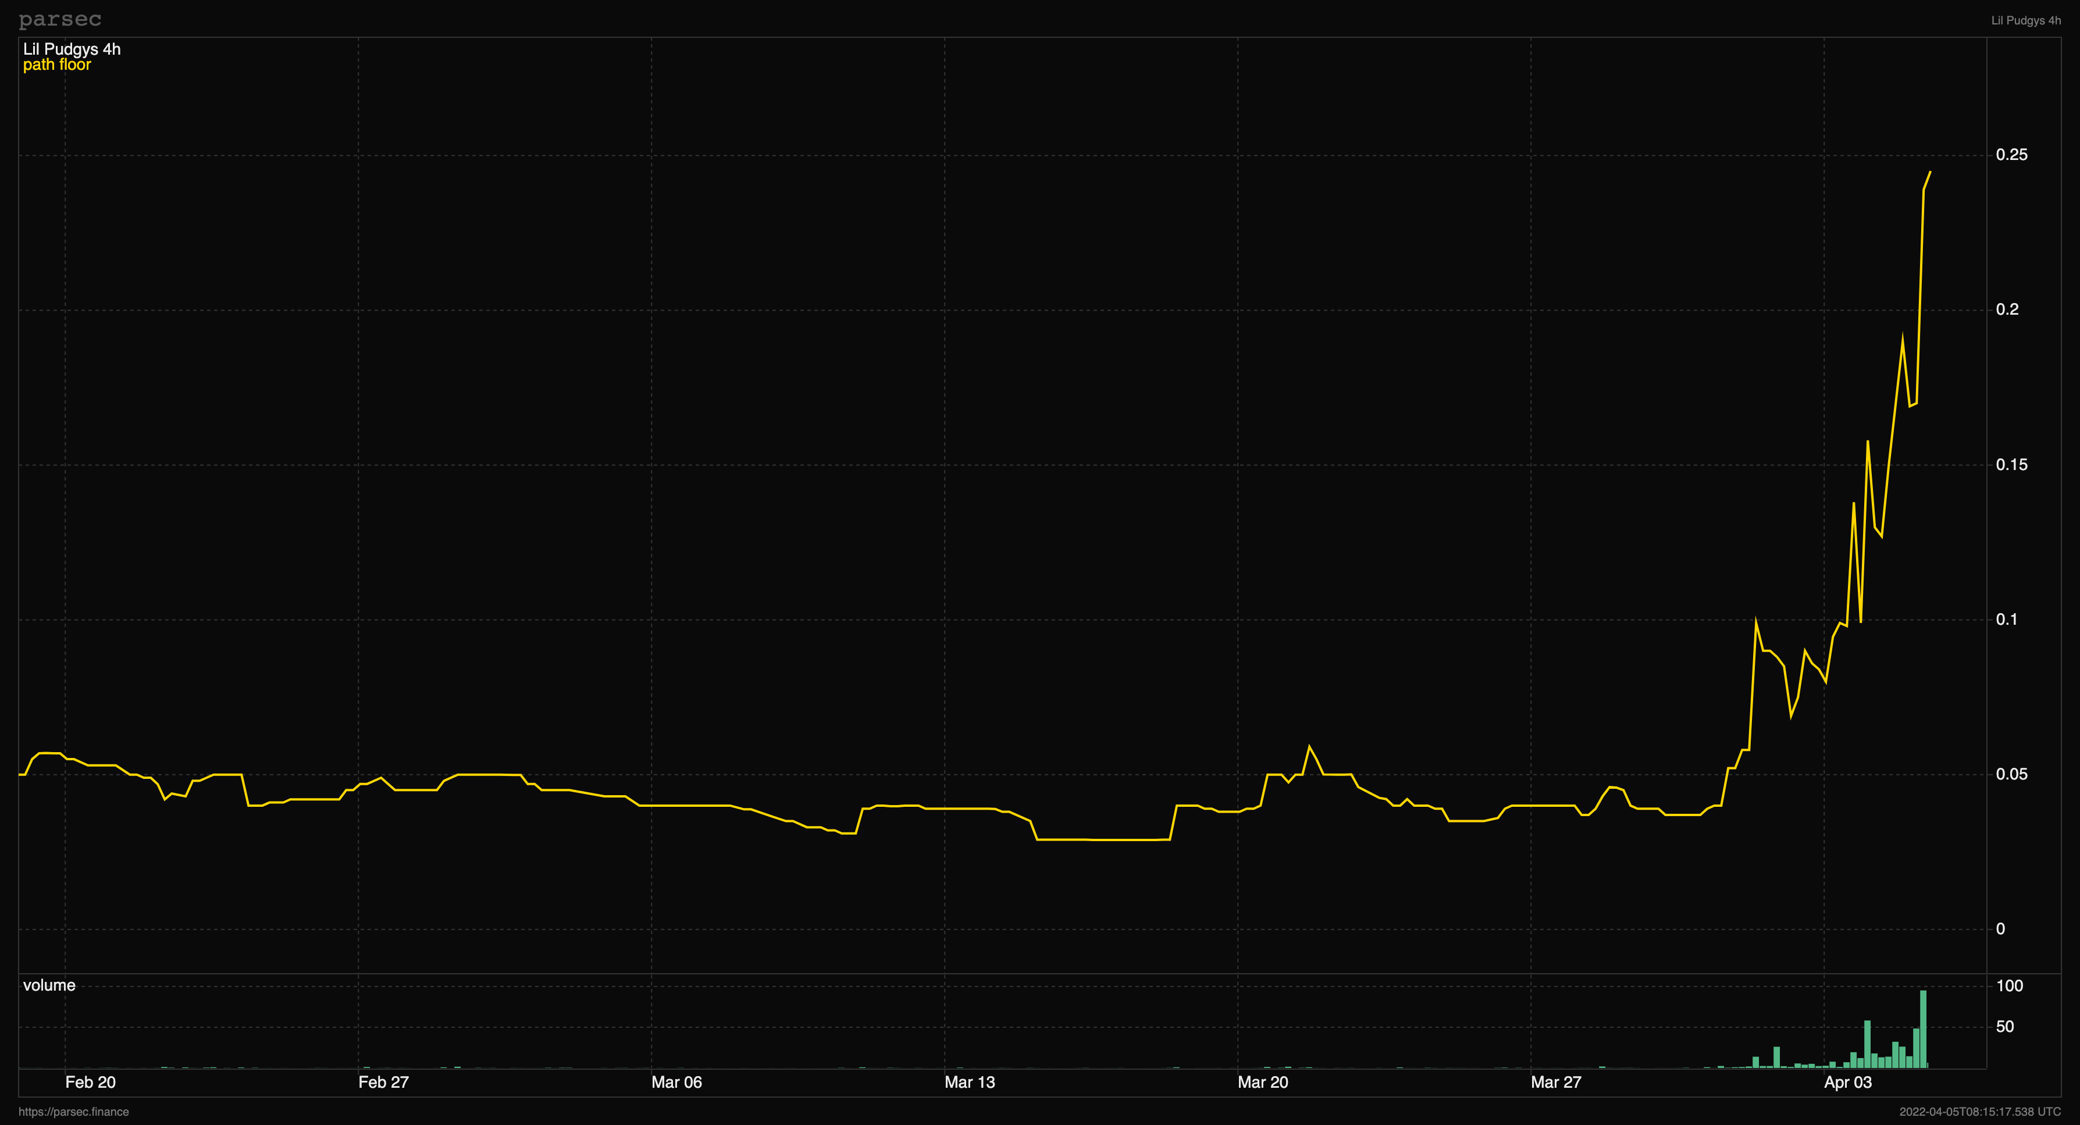The width and height of the screenshot is (2080, 1125).
Task: Select the yellow path floor legend label
Action: [x=56, y=65]
